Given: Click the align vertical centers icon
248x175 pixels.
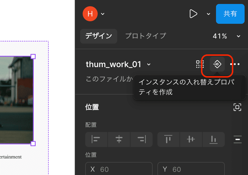Looking at the screenshot, I should coord(191,139).
